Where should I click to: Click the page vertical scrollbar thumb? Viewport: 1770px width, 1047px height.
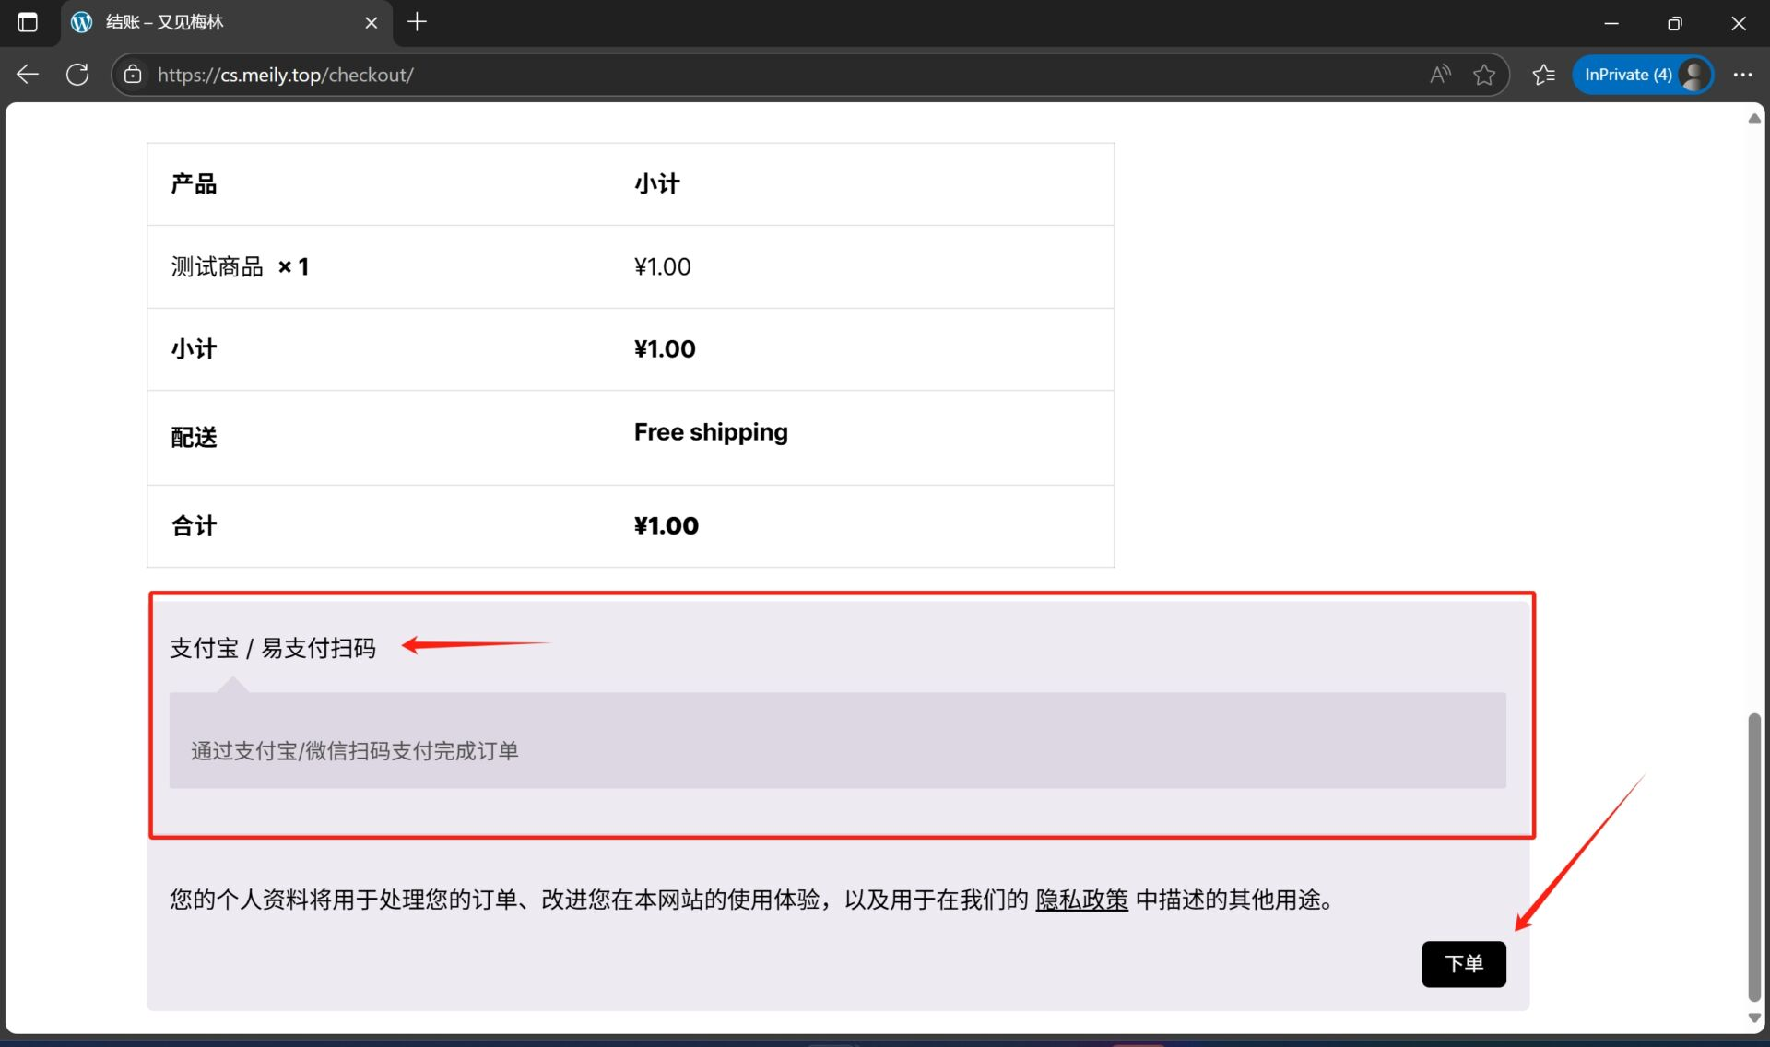[x=1754, y=857]
